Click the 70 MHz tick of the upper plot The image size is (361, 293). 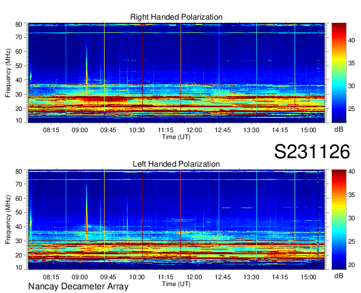click(x=19, y=37)
